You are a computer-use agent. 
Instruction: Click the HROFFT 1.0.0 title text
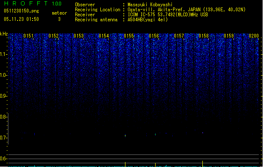(33, 3)
